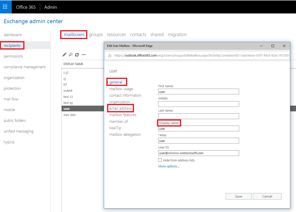This screenshot has height=212, width=296.
Task: Focus the First name field
Action: [x=199, y=92]
